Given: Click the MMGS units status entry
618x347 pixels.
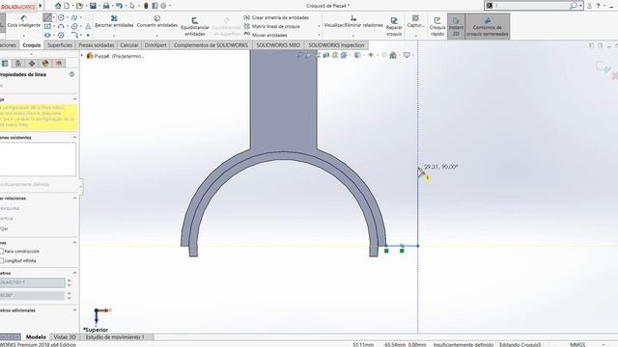Looking at the screenshot, I should (577, 345).
